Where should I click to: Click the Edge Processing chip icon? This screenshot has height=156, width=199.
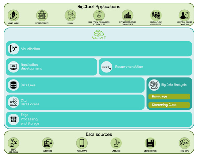coord(13,119)
